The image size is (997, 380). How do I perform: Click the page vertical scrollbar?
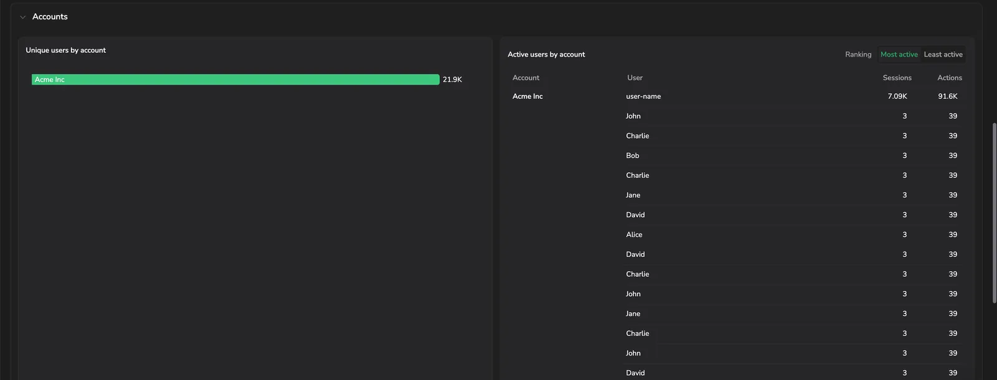994,213
